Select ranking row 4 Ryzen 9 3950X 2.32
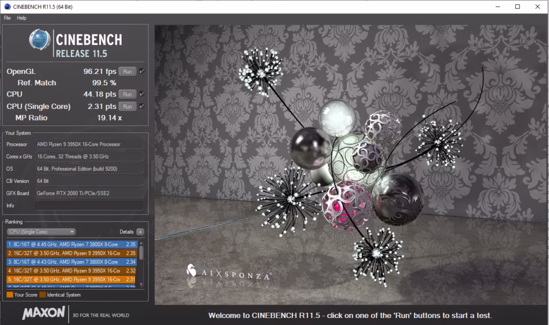Viewport: 549px width, 325px height. tap(72, 271)
